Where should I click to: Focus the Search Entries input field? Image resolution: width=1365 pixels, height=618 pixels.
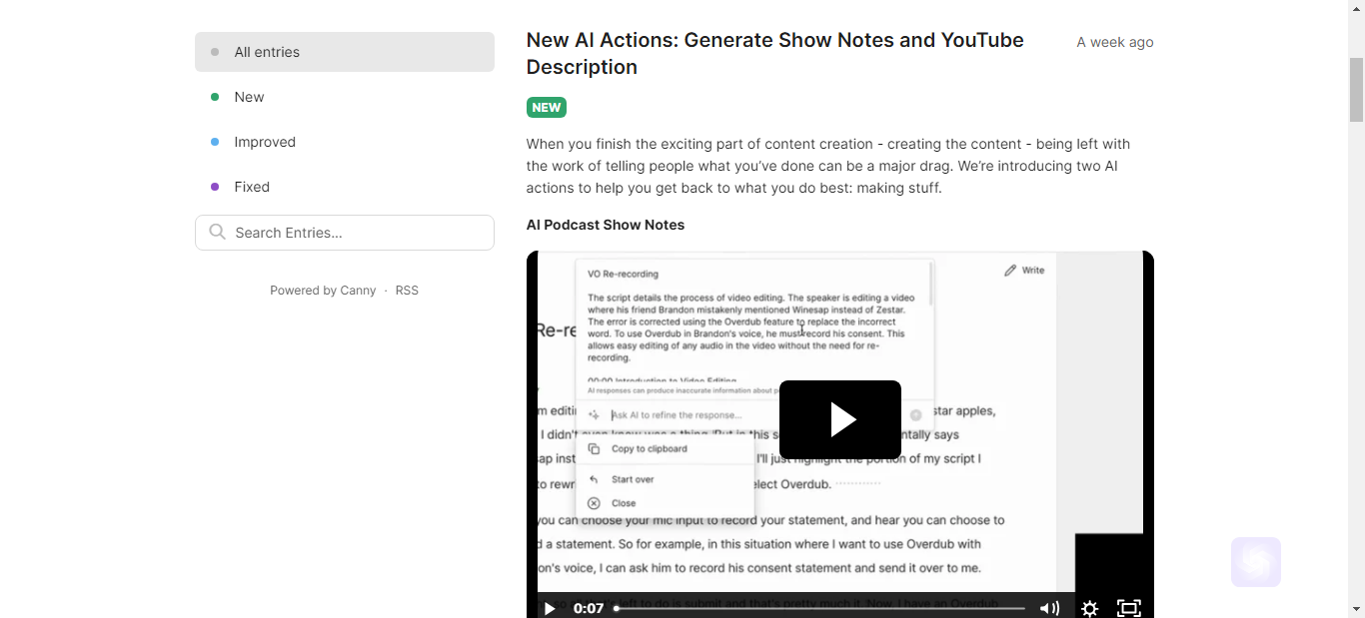[x=345, y=233]
